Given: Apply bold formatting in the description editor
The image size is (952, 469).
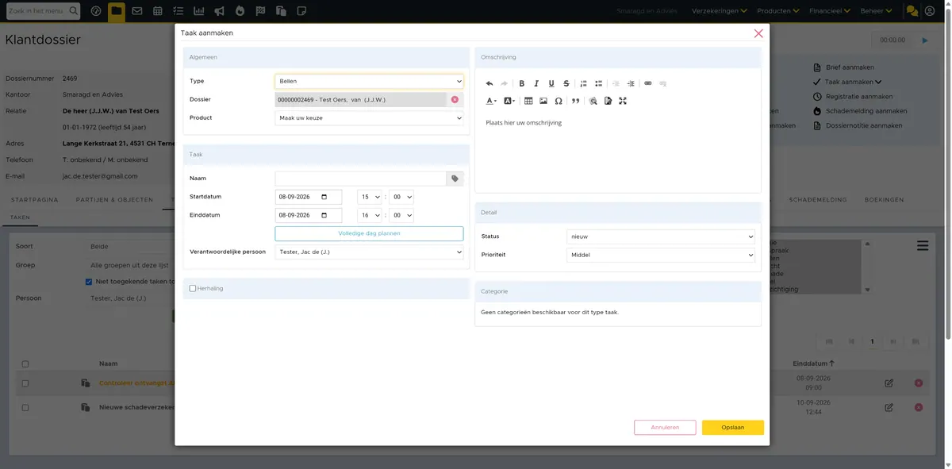Looking at the screenshot, I should (521, 83).
